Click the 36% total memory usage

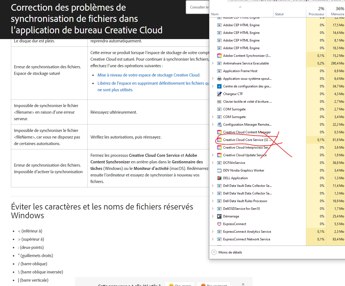point(340,9)
